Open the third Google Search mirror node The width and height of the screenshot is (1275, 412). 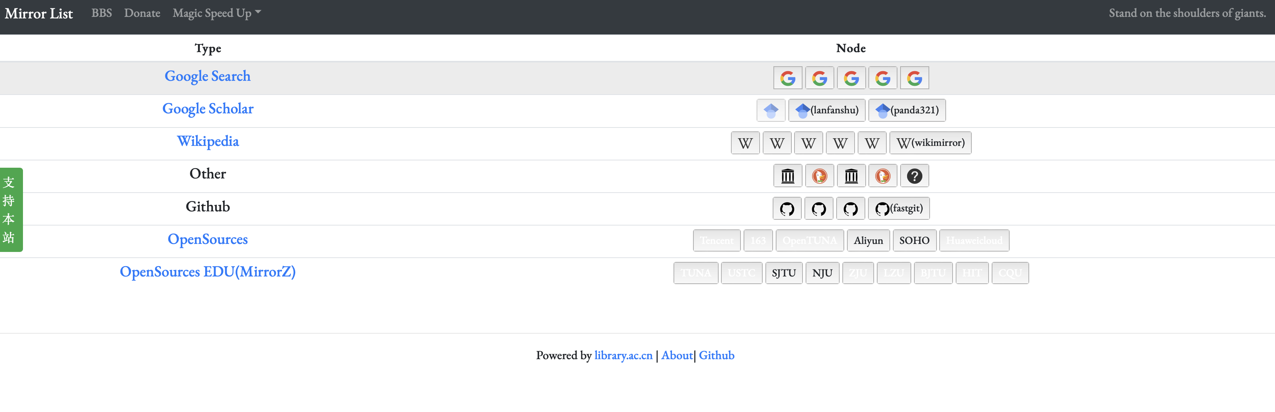pyautogui.click(x=851, y=78)
